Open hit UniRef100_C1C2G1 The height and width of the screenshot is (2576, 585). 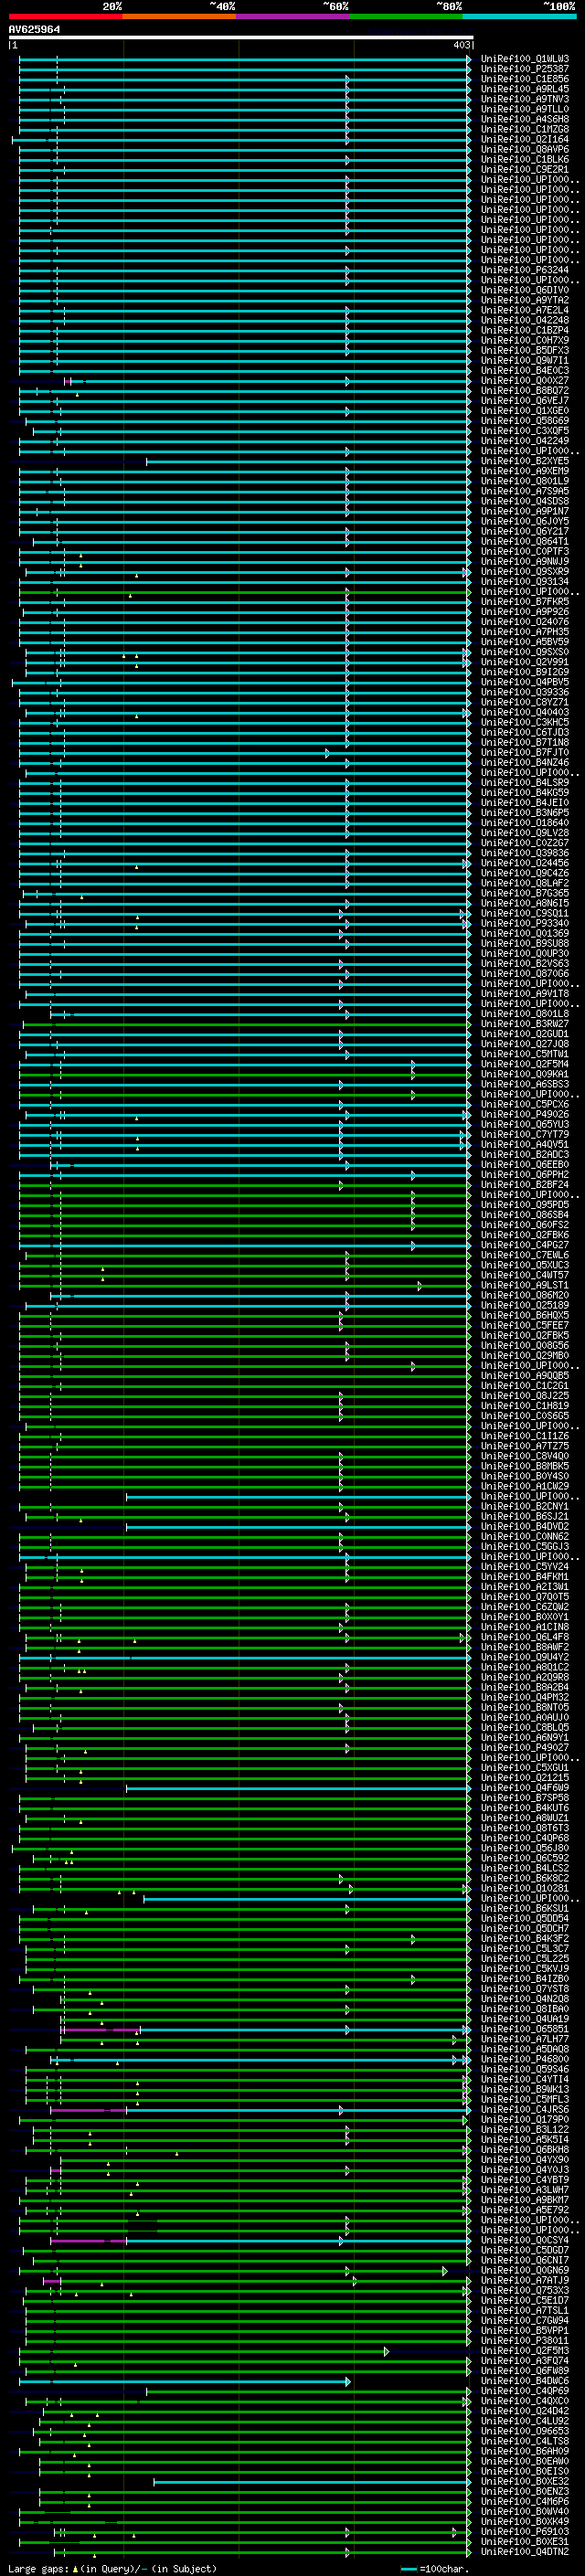[525, 1386]
